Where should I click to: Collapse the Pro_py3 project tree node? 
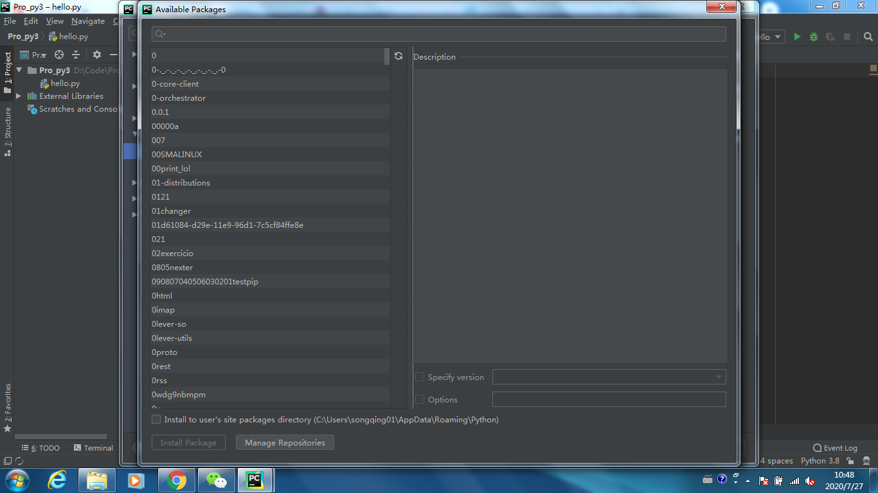point(19,71)
